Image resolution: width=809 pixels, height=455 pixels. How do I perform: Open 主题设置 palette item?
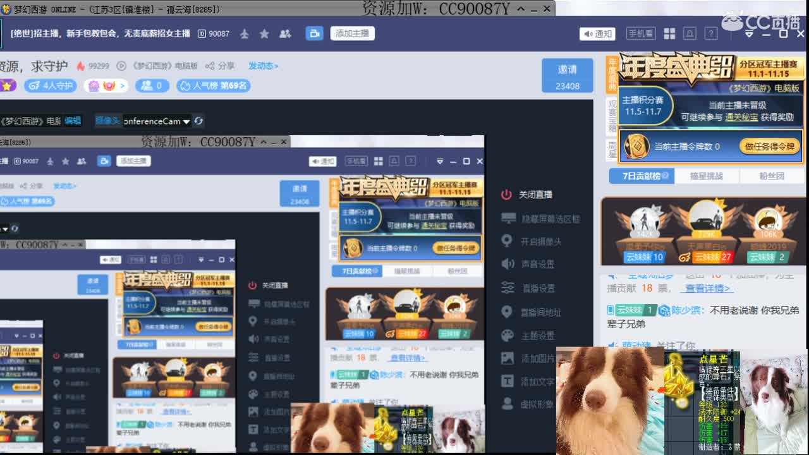(528, 336)
